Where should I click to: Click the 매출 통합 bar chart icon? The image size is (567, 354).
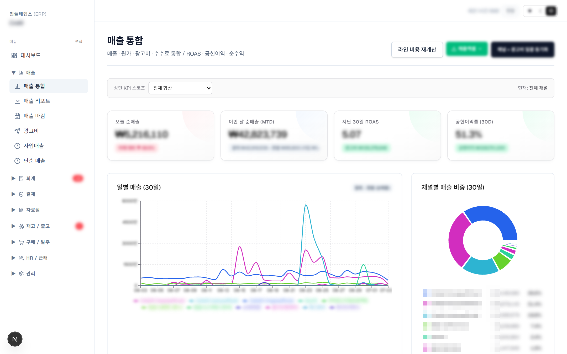(x=17, y=86)
